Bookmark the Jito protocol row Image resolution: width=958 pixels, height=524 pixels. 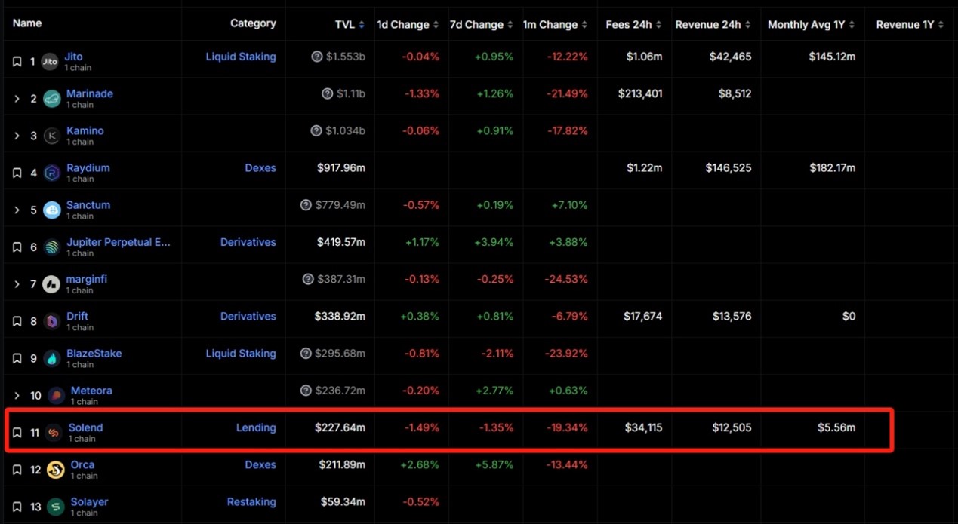coord(17,62)
